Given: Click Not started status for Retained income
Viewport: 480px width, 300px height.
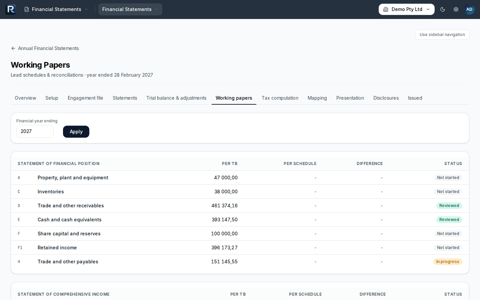Looking at the screenshot, I should [448, 248].
